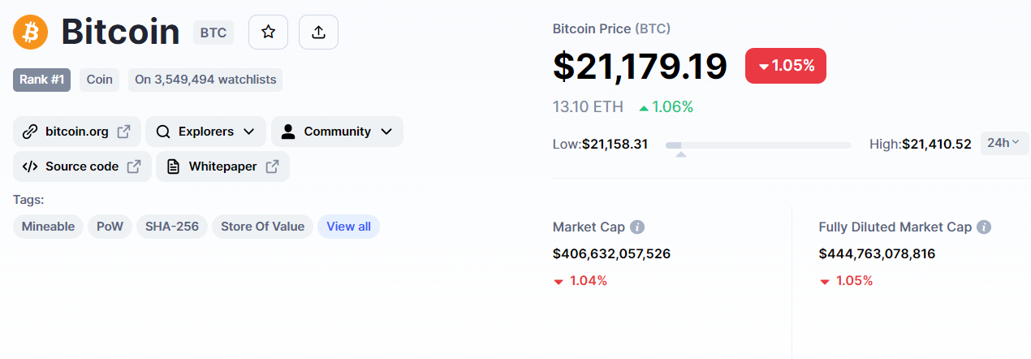Viewport: 1031px width, 359px height.
Task: Click the Rank #1 badge
Action: coord(42,80)
